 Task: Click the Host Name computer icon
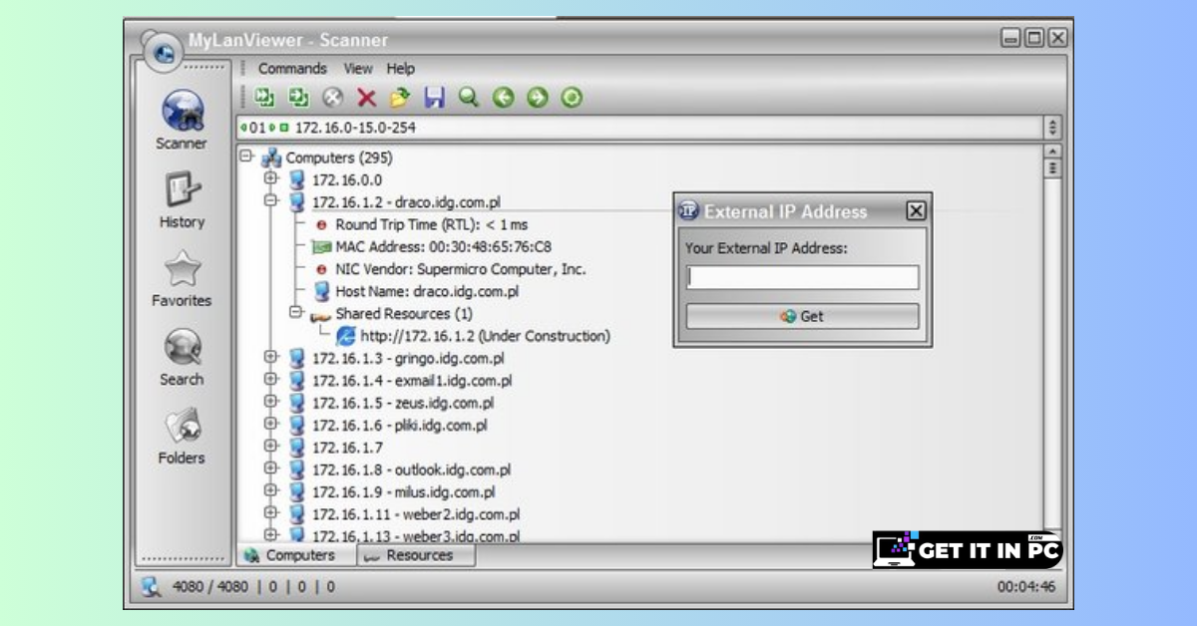321,291
